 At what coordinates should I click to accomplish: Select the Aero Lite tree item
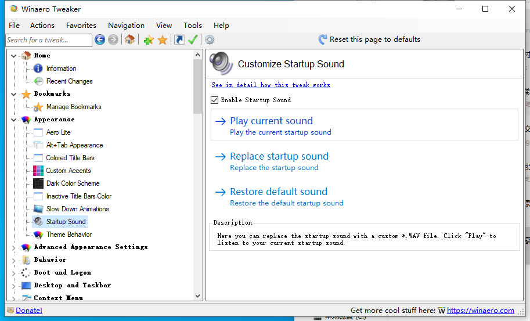click(x=59, y=132)
